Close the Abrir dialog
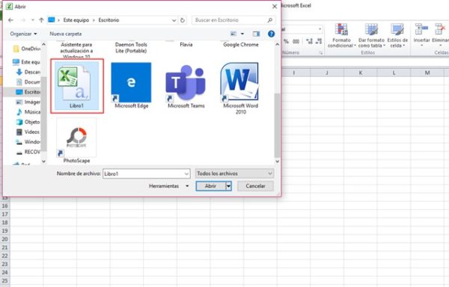Image resolution: width=449 pixels, height=287 pixels. (275, 6)
